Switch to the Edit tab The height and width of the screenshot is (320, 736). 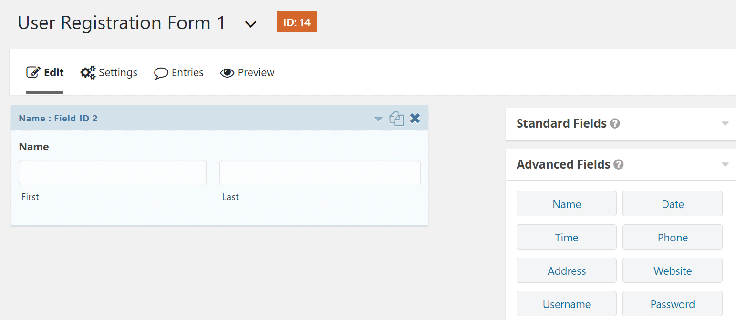coord(45,73)
